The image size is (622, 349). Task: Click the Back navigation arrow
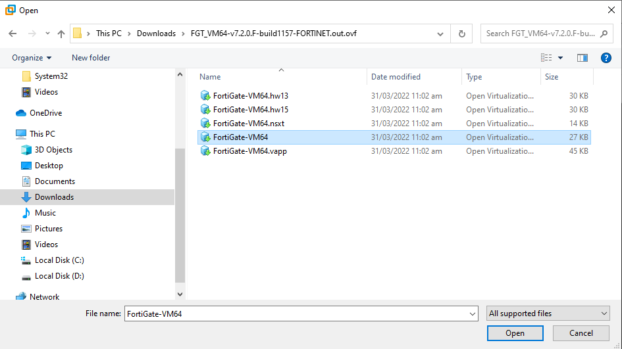pyautogui.click(x=13, y=34)
